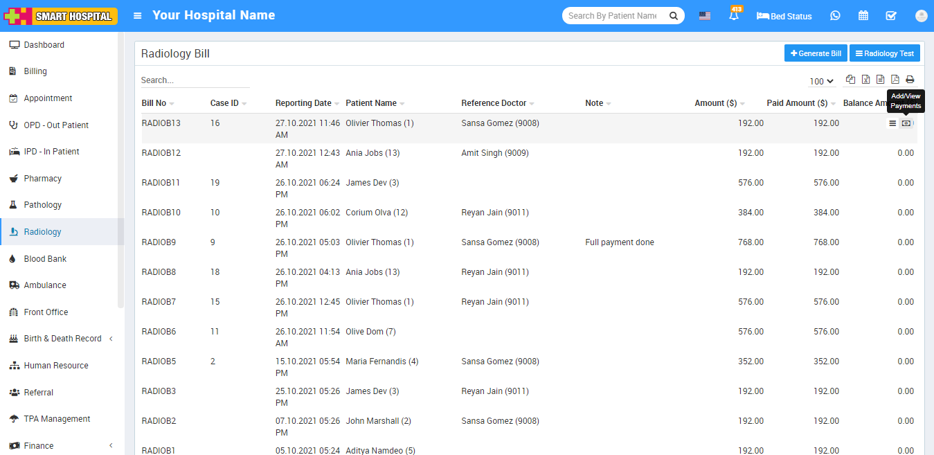Click the Search By Patient Name field
This screenshot has width=934, height=455.
pos(613,16)
